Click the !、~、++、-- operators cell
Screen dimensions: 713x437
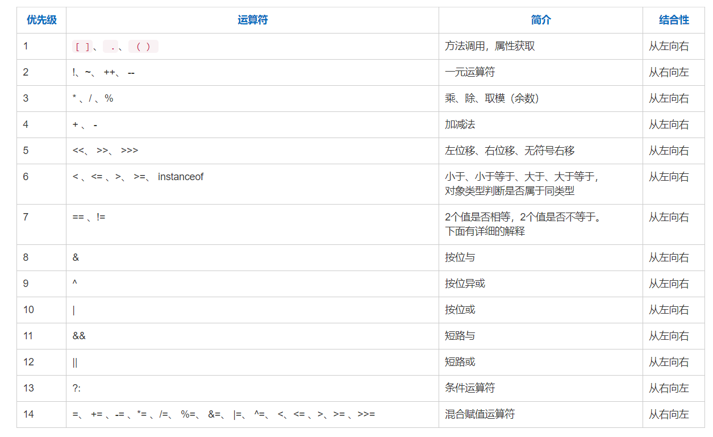pyautogui.click(x=252, y=73)
